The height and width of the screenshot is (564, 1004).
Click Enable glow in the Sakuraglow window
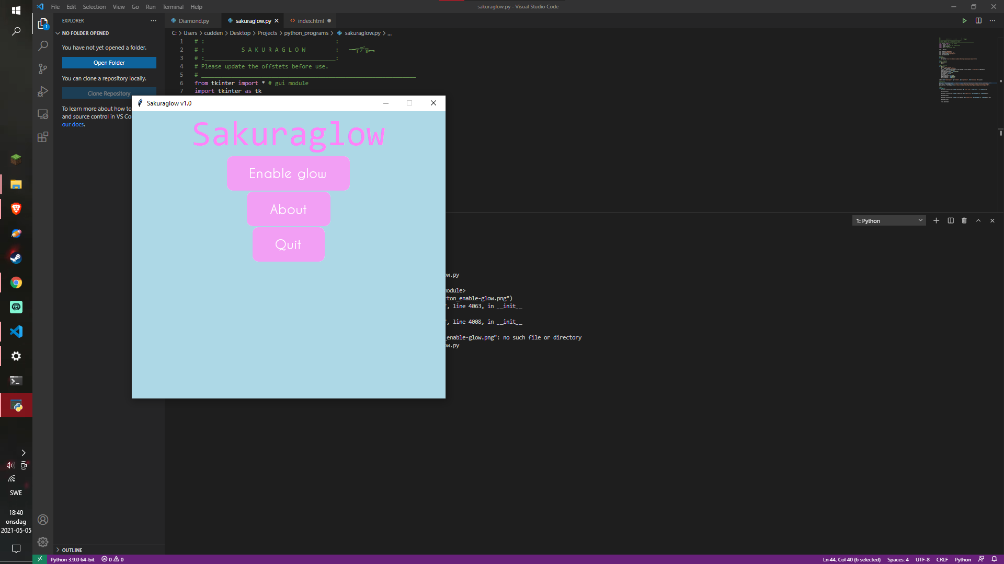click(288, 173)
